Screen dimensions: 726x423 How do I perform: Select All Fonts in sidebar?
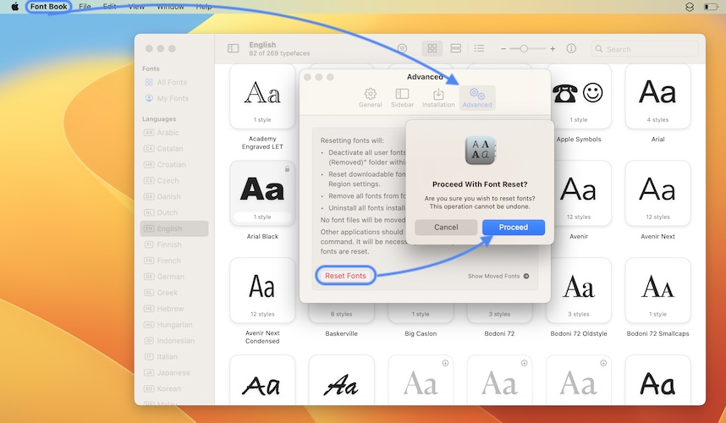tap(174, 82)
